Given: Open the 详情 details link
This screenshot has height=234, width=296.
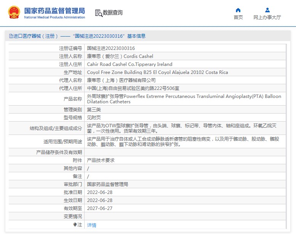Looking at the screenshot, I should click(x=91, y=225).
